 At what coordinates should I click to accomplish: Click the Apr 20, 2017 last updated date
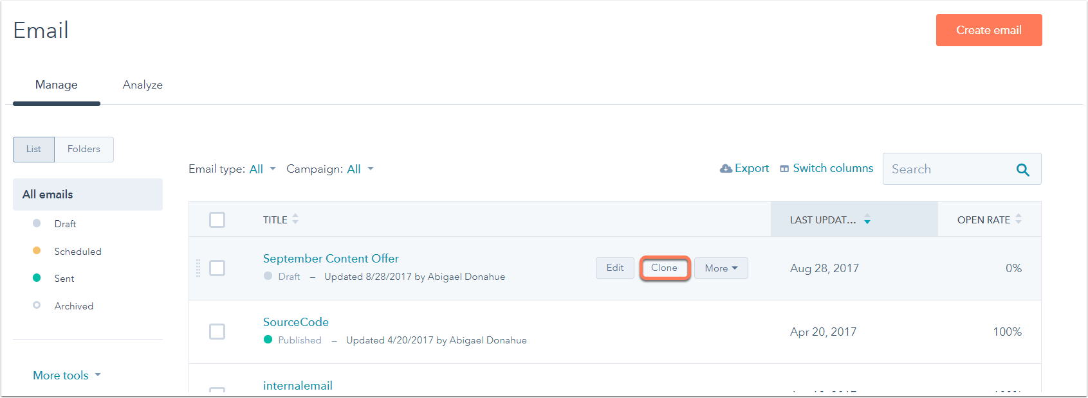pyautogui.click(x=823, y=332)
